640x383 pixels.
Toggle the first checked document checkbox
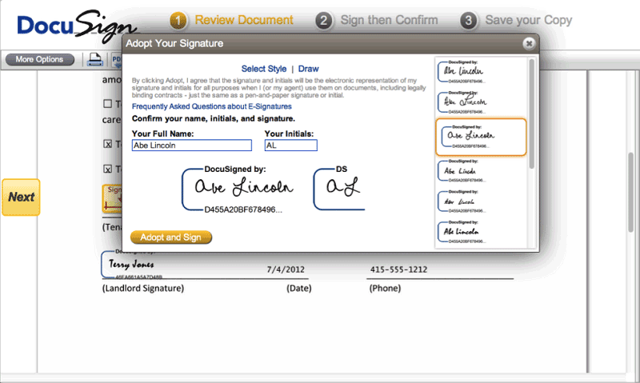click(x=107, y=144)
